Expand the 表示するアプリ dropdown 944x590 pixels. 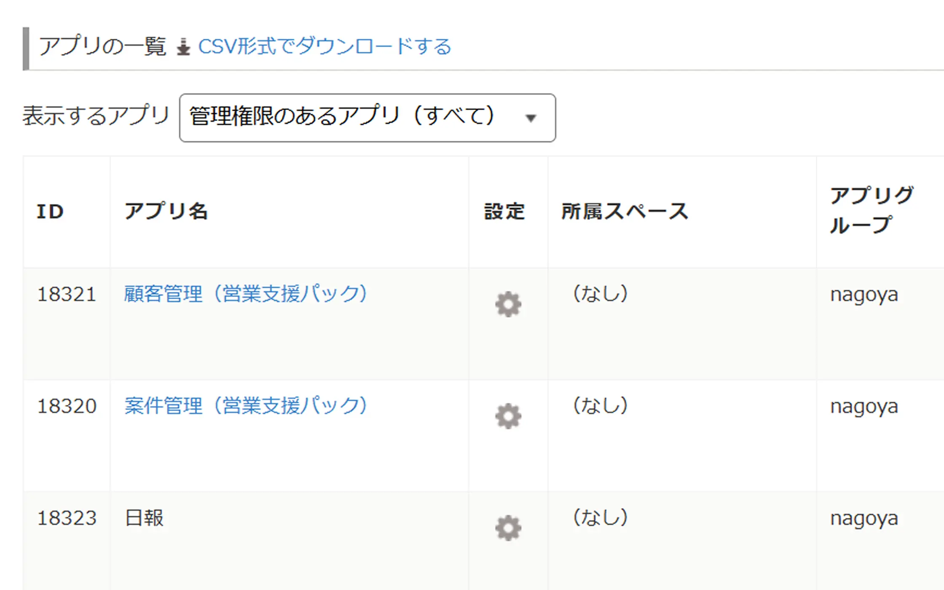367,118
